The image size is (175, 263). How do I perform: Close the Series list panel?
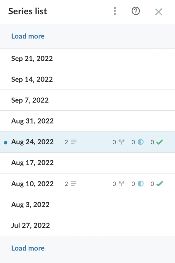pos(158,12)
